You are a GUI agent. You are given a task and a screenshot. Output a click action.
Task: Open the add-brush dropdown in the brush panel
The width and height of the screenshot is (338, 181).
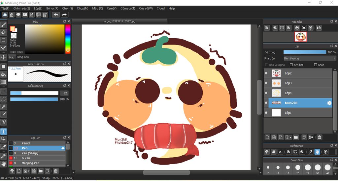29,171
